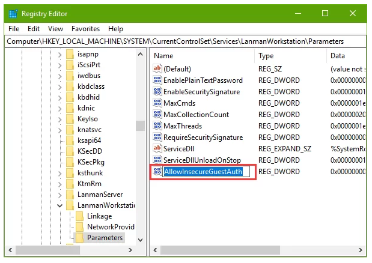This screenshot has width=372, height=263.
Task: Select the ksapi64 tree item
Action: (89, 141)
